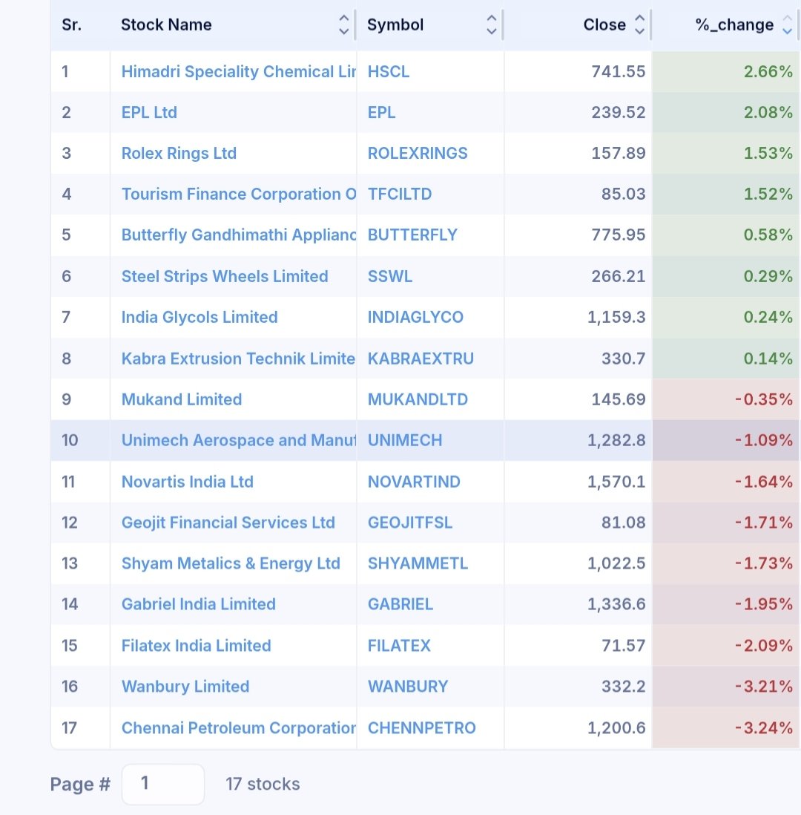
Task: Select the close value 239.52
Action: point(618,112)
